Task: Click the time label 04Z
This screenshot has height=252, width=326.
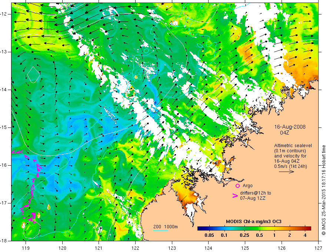Action: click(x=285, y=133)
